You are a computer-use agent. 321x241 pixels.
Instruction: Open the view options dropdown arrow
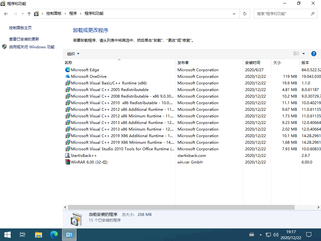[303, 54]
